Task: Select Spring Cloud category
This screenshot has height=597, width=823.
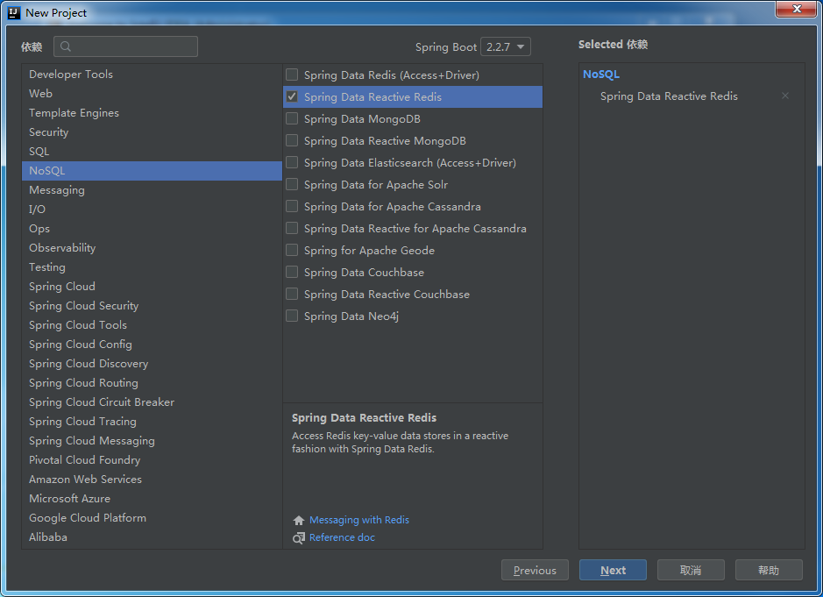Action: (x=152, y=286)
